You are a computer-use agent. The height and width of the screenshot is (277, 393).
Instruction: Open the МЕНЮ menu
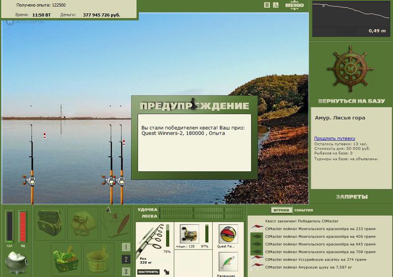click(x=294, y=5)
